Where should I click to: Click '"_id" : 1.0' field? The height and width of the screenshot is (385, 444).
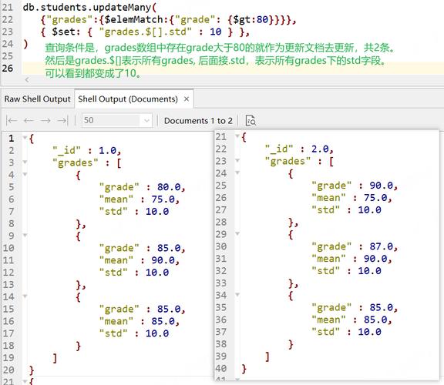pos(86,150)
